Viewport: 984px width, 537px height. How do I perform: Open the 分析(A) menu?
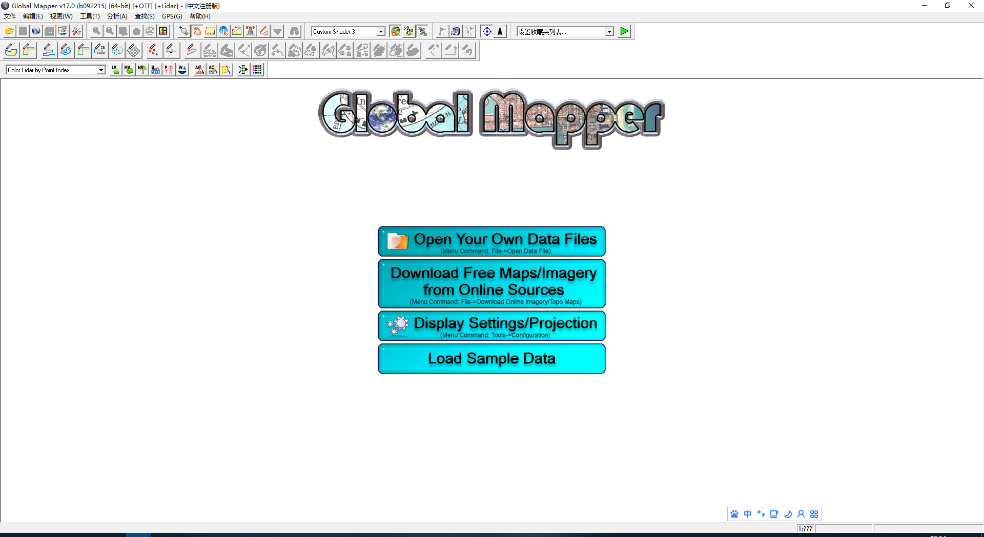point(117,16)
